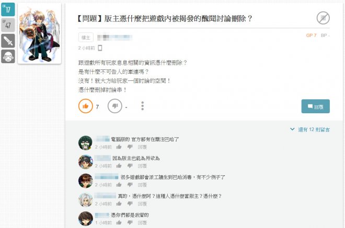Click the poster's angel character avatar
This screenshot has height=228, width=345.
[40, 33]
